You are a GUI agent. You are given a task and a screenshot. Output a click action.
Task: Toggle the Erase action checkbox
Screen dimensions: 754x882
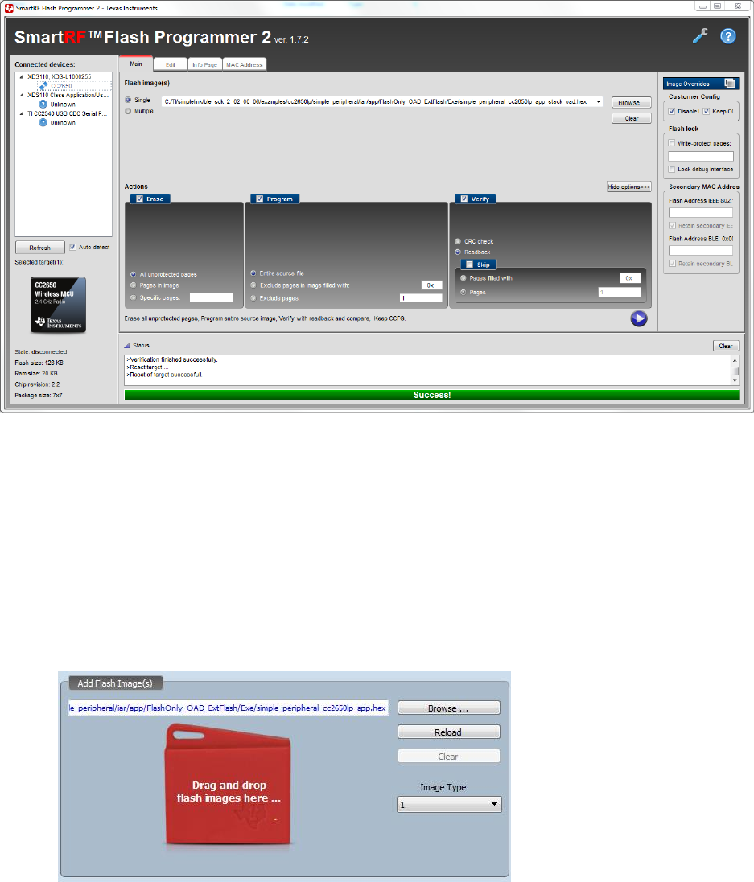[x=140, y=199]
